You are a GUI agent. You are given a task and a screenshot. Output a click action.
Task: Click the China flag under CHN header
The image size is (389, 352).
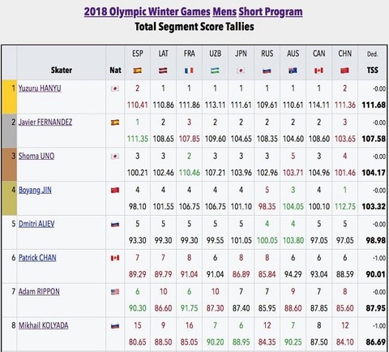[x=344, y=71]
